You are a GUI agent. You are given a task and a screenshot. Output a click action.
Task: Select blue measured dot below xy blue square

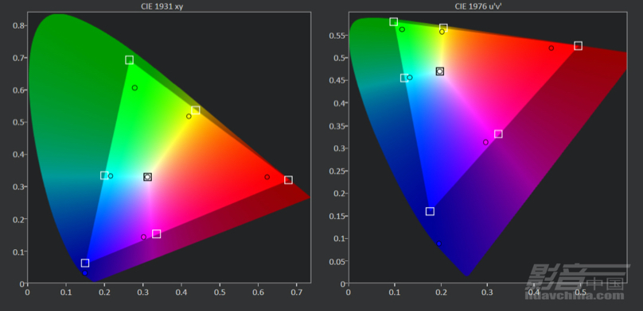[85, 273]
